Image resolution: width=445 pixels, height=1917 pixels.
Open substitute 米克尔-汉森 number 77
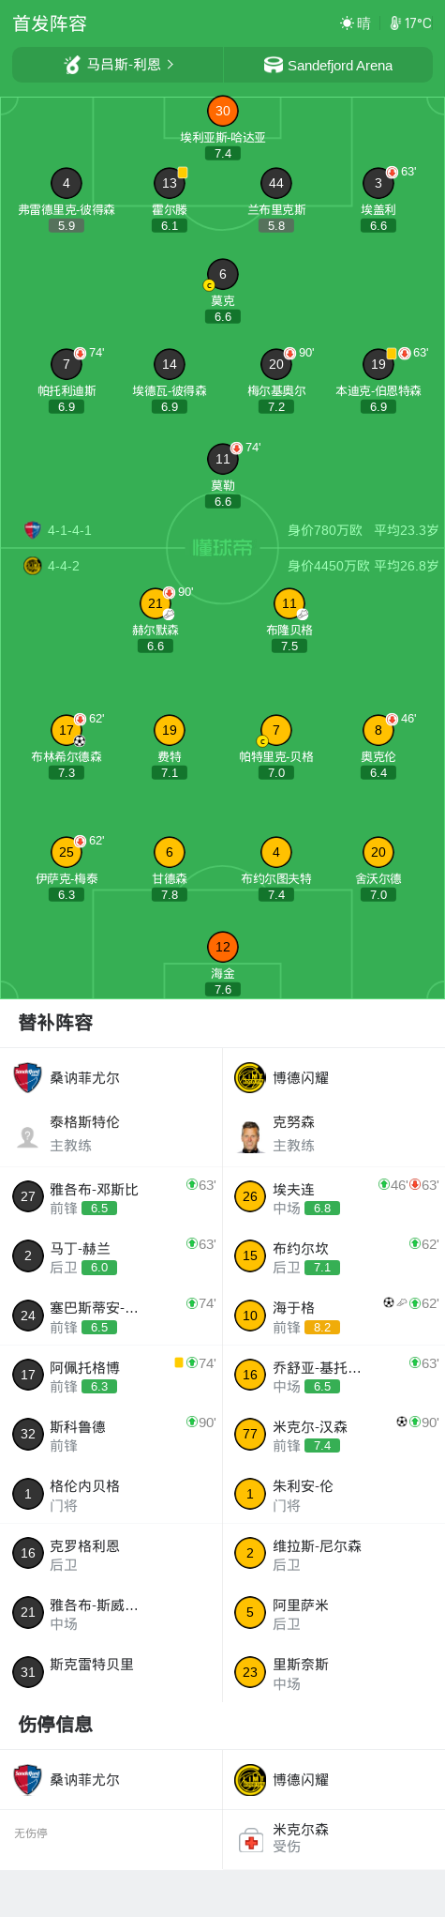click(334, 1434)
